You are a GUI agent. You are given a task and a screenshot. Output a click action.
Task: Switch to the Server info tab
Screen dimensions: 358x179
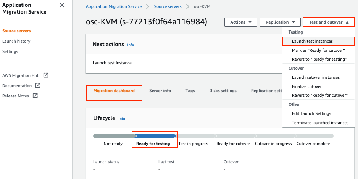click(x=160, y=91)
